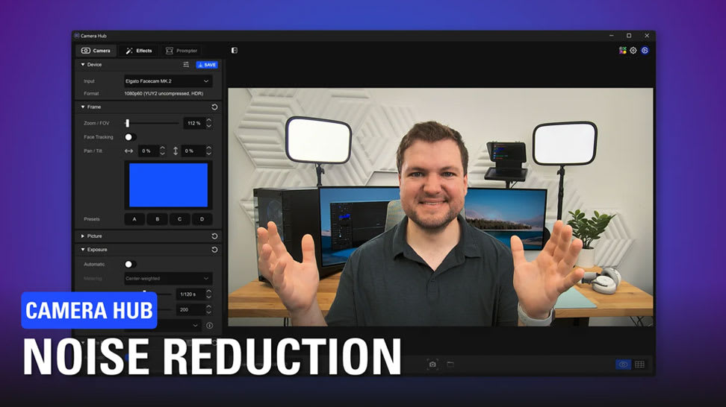The height and width of the screenshot is (407, 726).
Task: Show the grid overlay icon
Action: 640,365
